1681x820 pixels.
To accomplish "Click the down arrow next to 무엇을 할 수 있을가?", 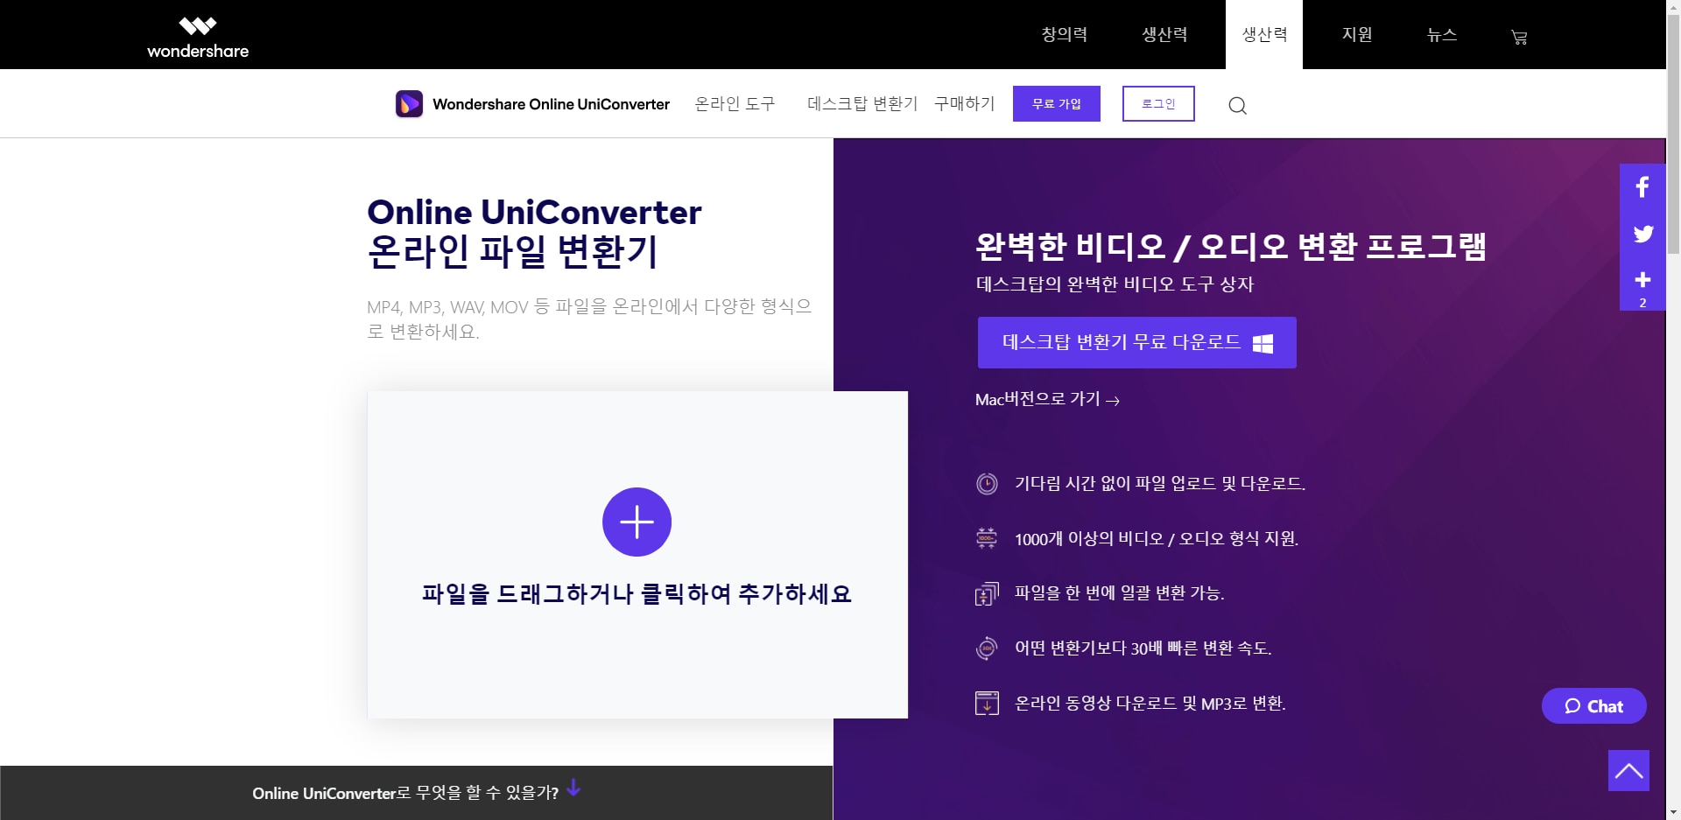I will coord(573,788).
